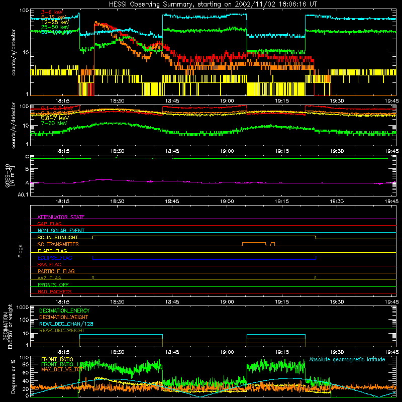Select the DECIMATION_WEIGHT legend label
Image resolution: width=402 pixels, height=402 pixels.
(64, 317)
